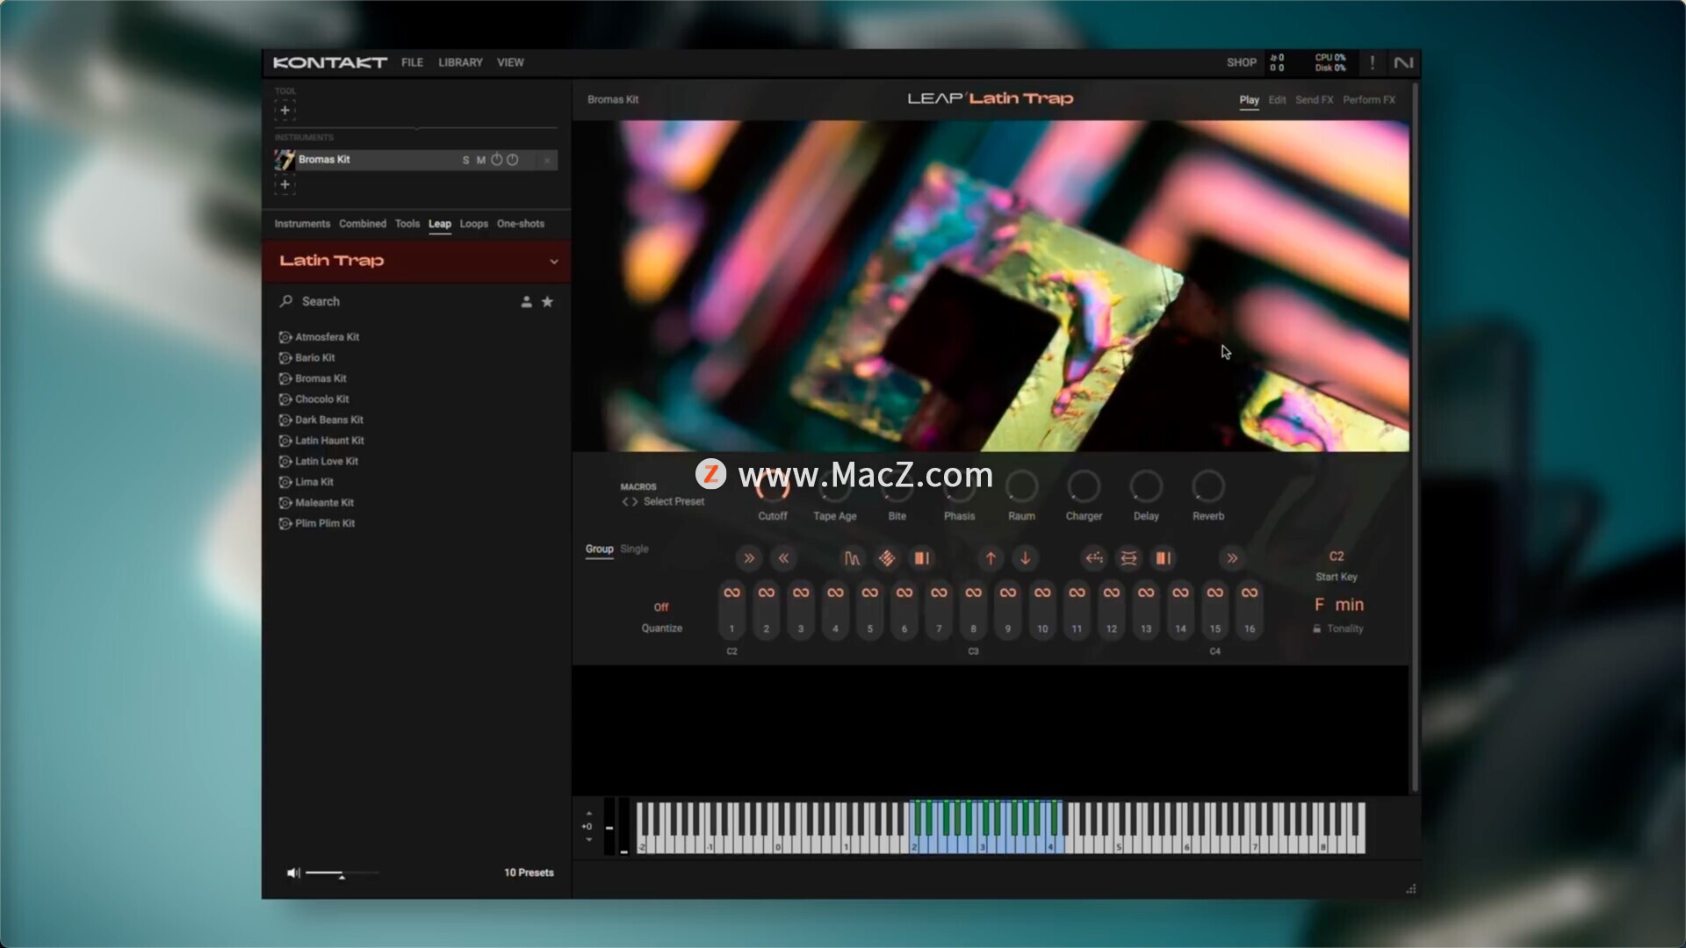1686x948 pixels.
Task: Open the Edit page tab
Action: point(1277,100)
